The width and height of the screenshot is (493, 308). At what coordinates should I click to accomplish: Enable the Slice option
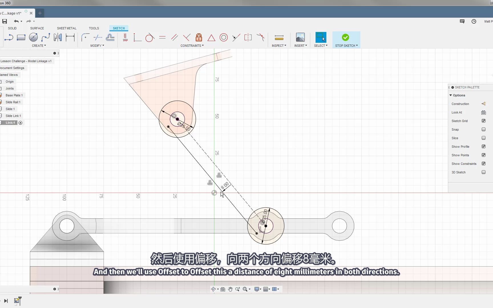(484, 138)
